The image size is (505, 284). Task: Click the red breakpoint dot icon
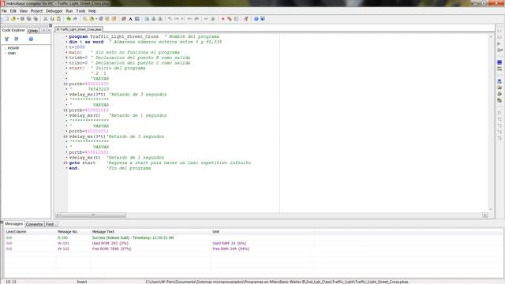223,19
